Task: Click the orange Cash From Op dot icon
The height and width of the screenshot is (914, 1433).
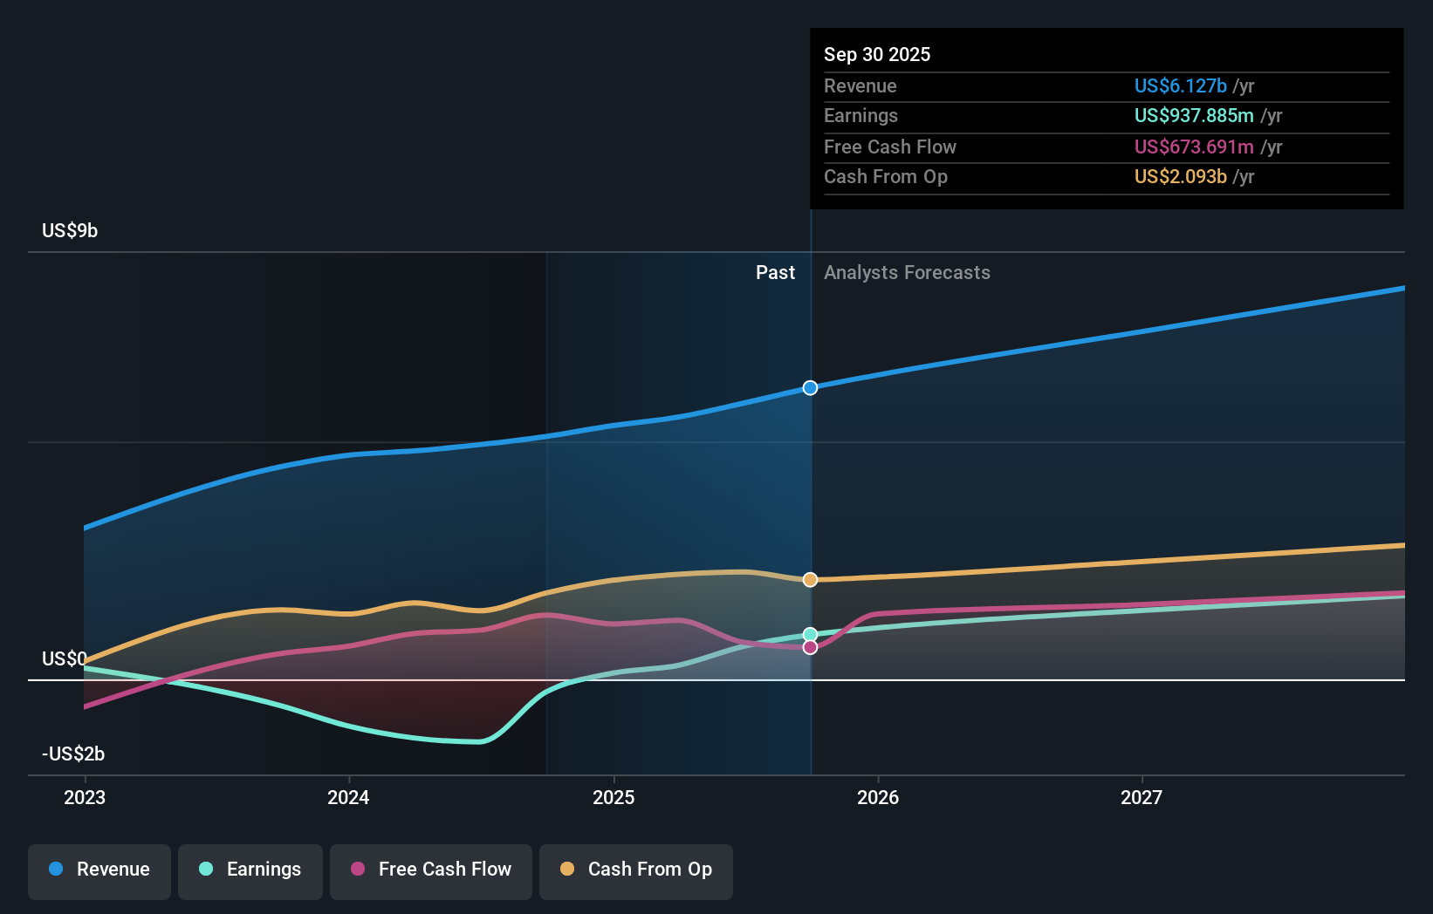Action: [x=568, y=870]
